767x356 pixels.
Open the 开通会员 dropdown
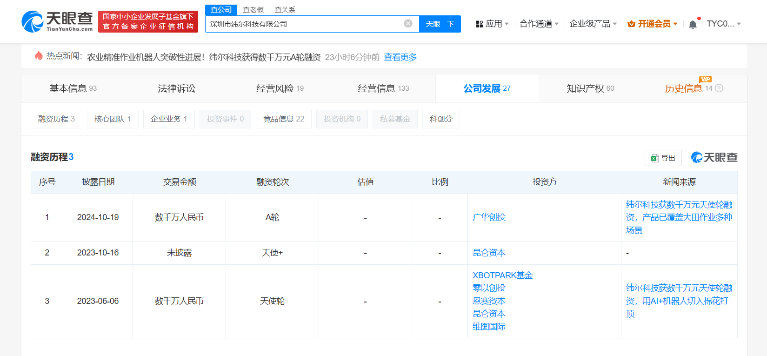653,24
